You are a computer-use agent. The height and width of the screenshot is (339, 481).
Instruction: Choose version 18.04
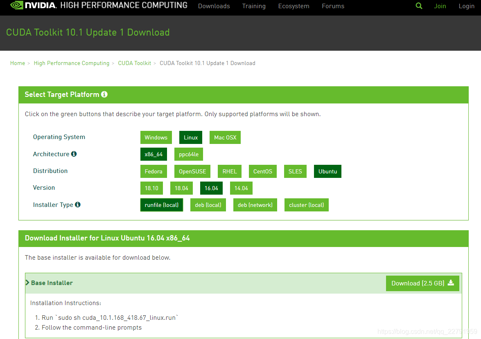[x=181, y=188]
